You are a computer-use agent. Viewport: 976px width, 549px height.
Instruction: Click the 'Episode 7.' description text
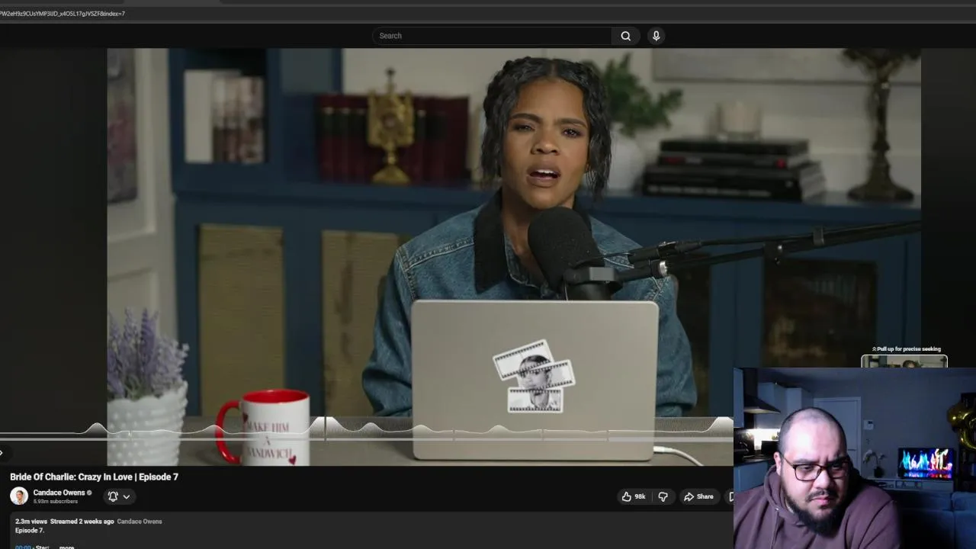(x=30, y=531)
